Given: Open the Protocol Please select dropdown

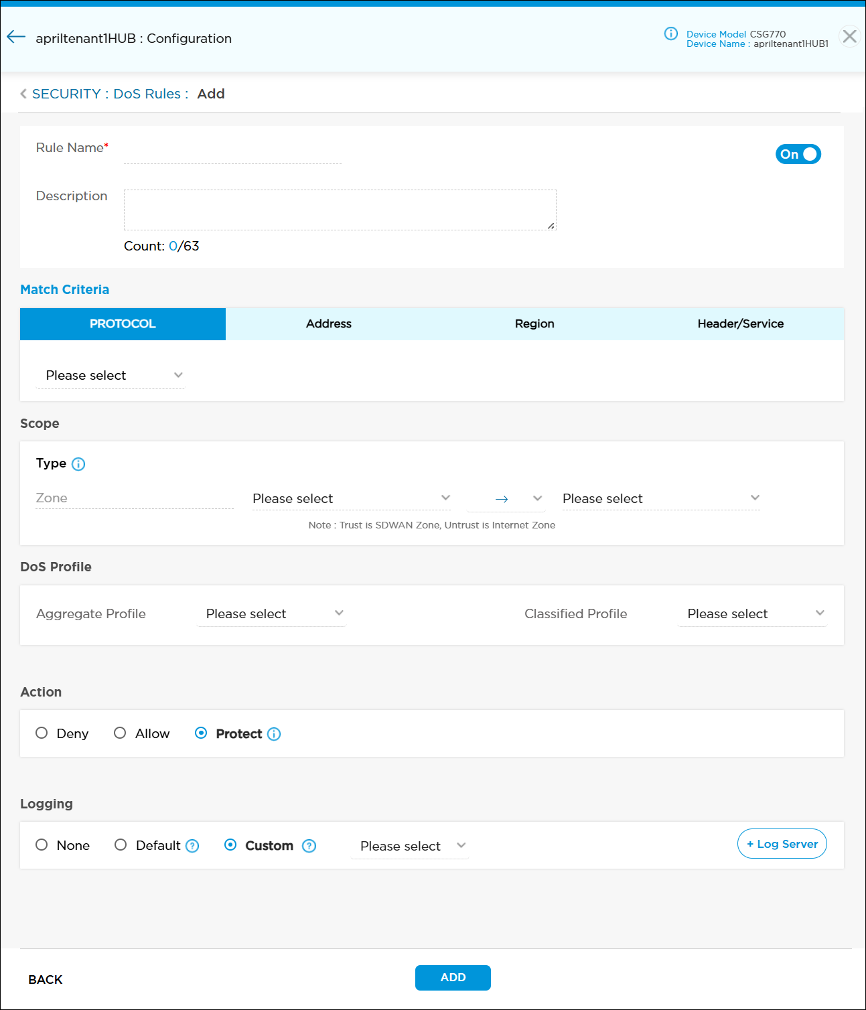Looking at the screenshot, I should 111,376.
